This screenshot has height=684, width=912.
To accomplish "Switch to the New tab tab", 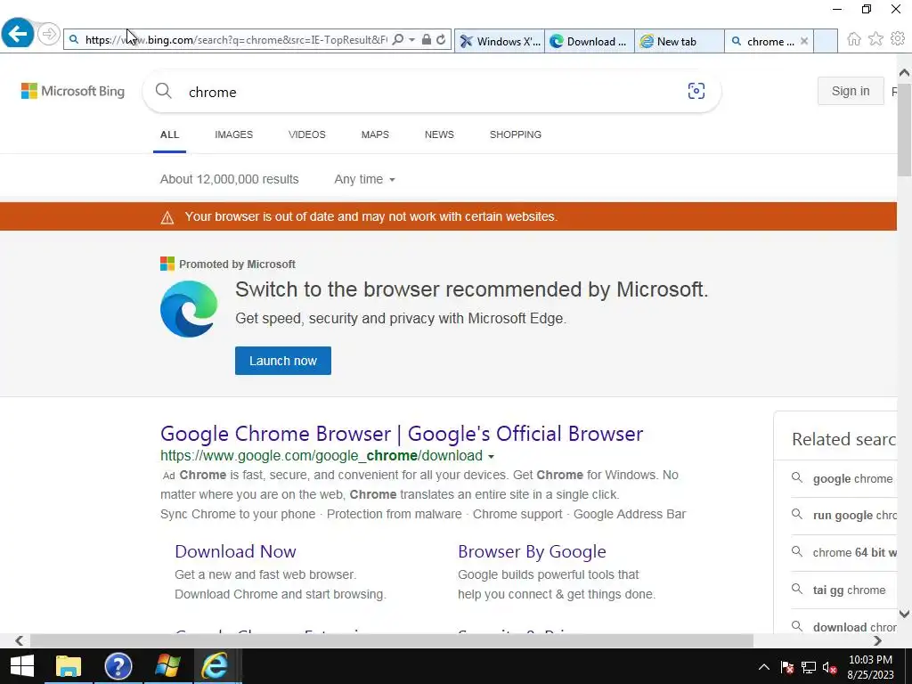I will coord(680,41).
